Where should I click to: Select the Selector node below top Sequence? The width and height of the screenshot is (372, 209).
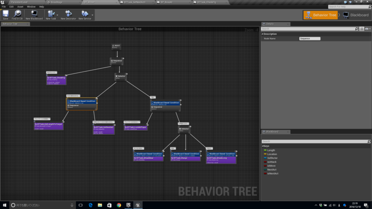point(120,77)
